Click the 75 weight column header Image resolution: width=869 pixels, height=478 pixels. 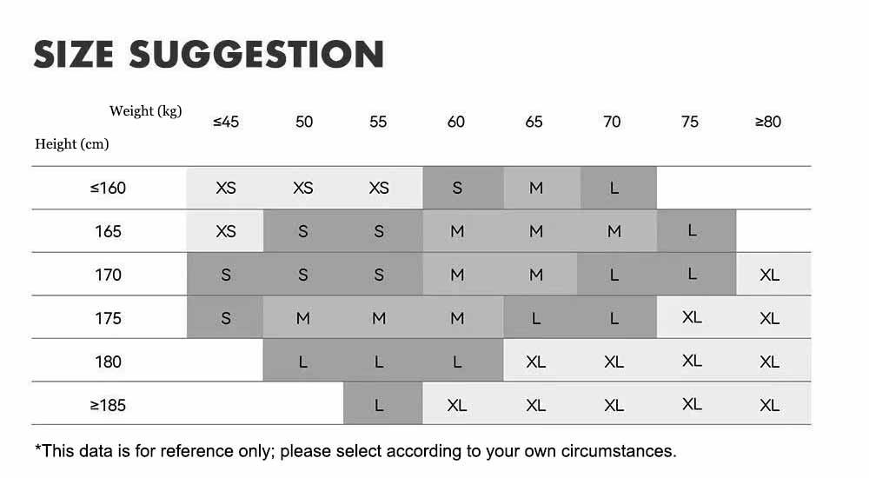click(x=690, y=122)
